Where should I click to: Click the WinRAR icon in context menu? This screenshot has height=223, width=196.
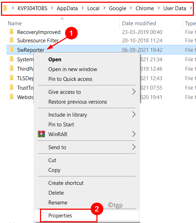(41, 134)
